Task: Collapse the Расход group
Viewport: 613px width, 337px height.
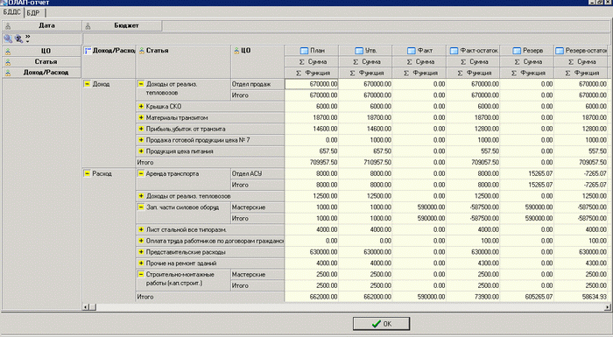Action: coord(88,173)
